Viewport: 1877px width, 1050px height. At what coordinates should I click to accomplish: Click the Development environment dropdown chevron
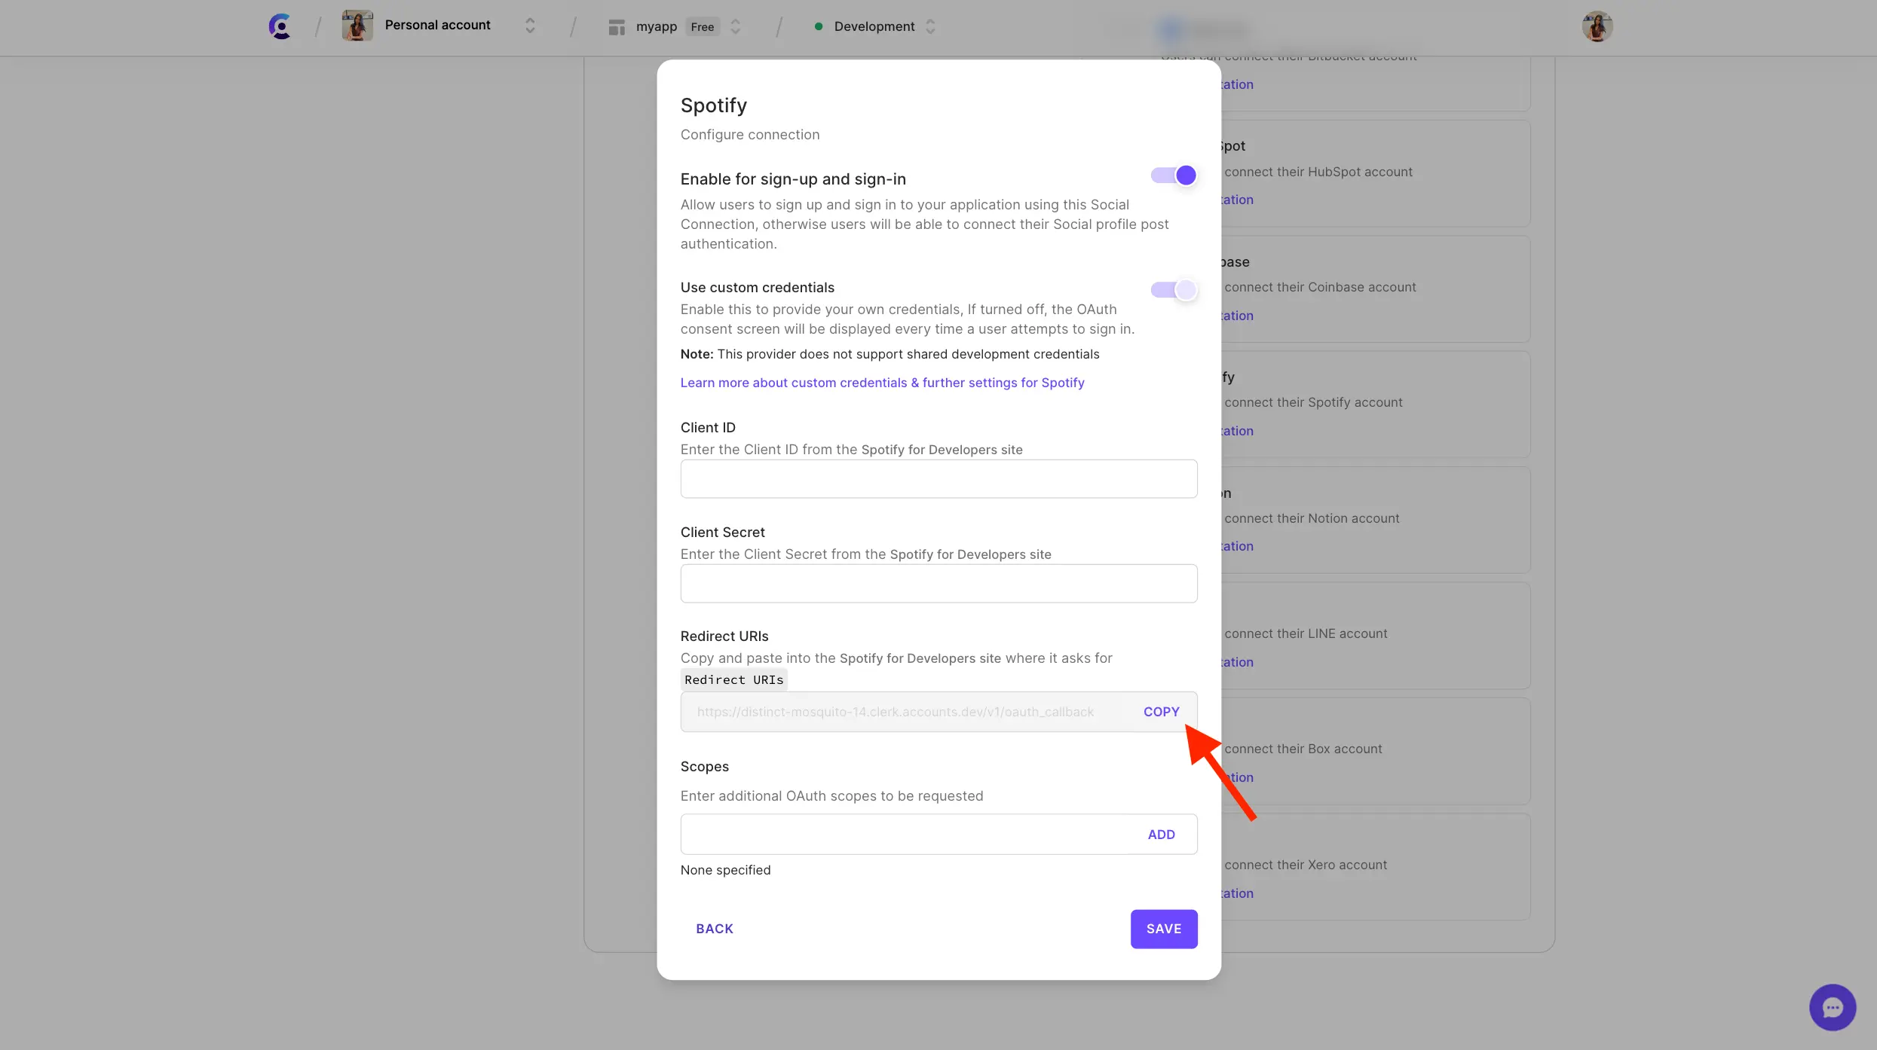point(931,26)
